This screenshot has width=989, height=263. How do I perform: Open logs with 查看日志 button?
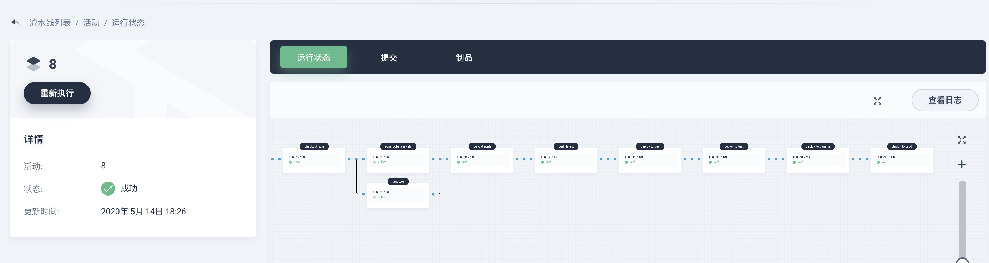tap(944, 101)
